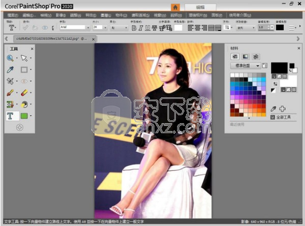Toggle Strikethrough text formatting
Screen dimensions: 305x226
coord(154,28)
